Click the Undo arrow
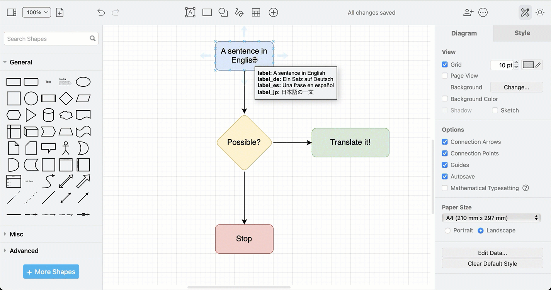This screenshot has width=551, height=290. click(x=101, y=12)
